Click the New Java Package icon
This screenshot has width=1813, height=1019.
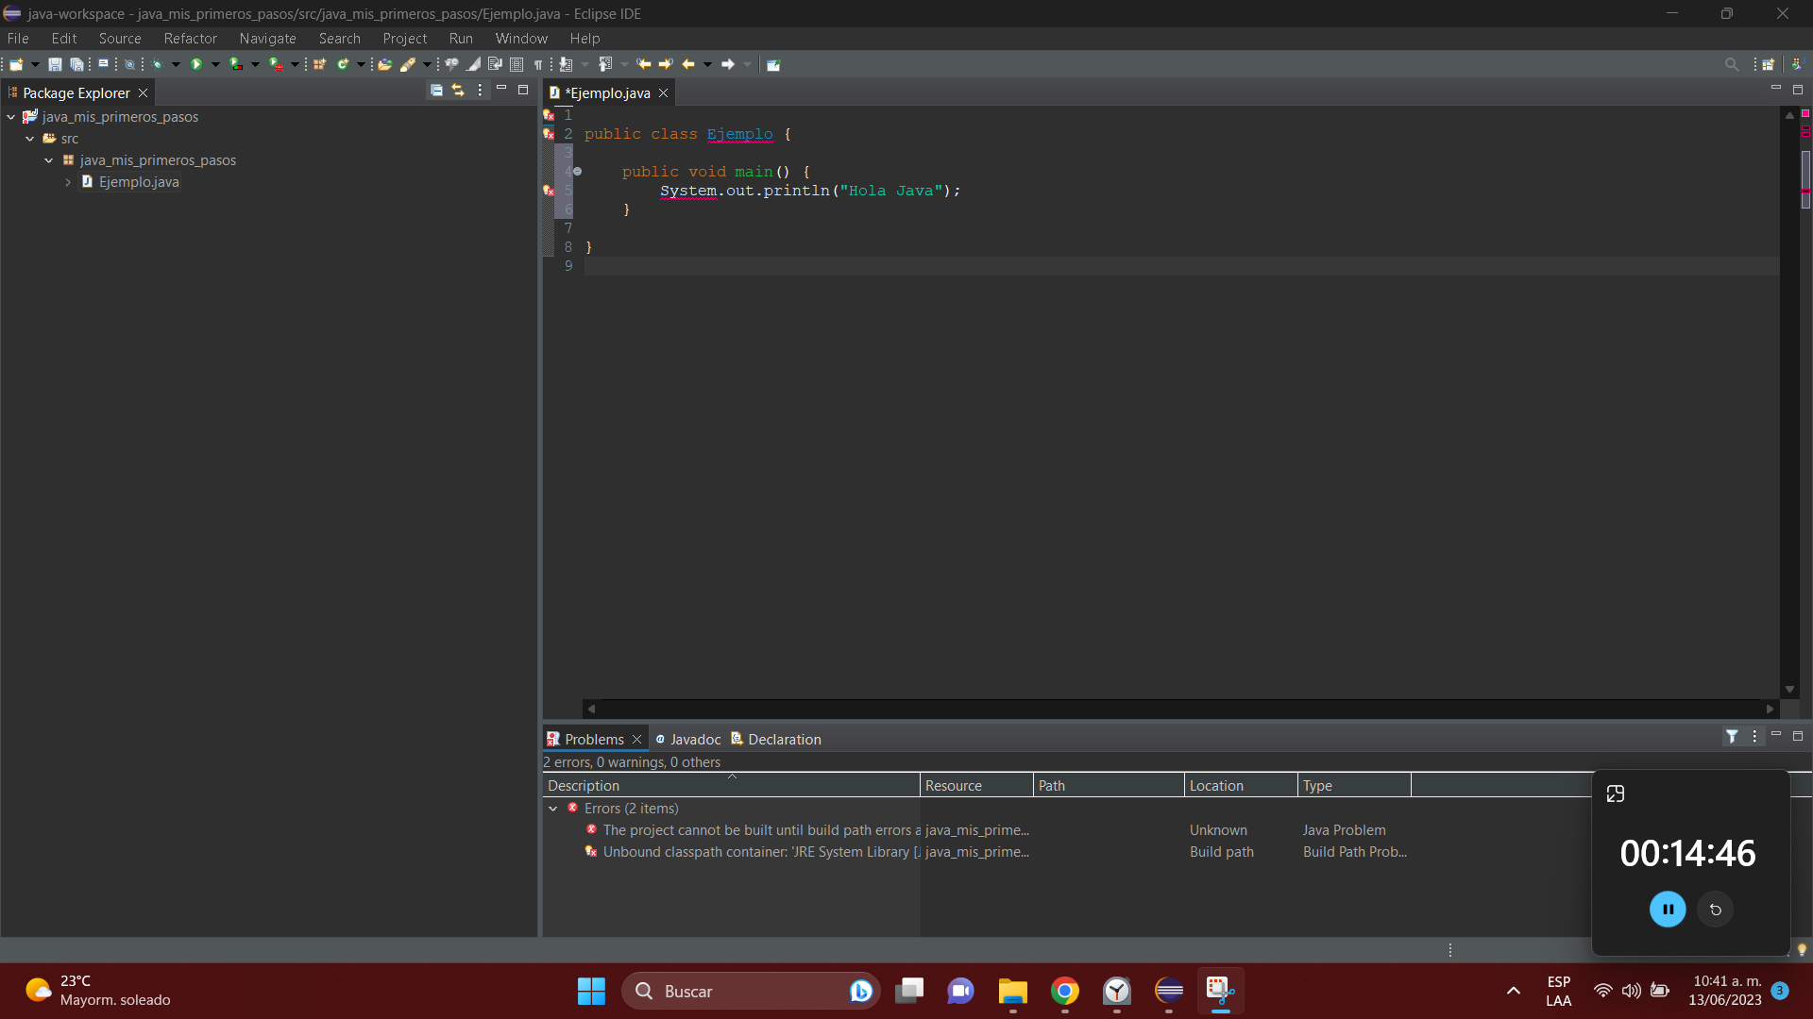click(319, 64)
